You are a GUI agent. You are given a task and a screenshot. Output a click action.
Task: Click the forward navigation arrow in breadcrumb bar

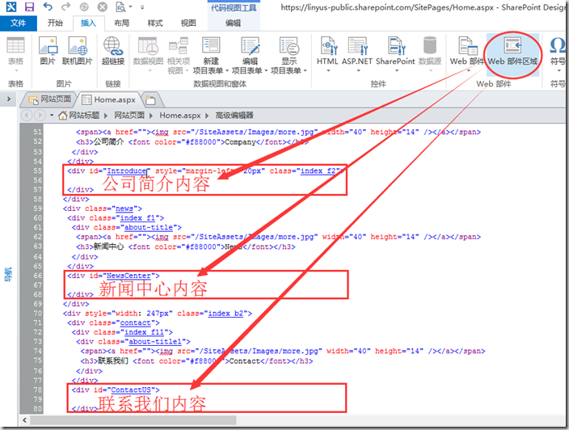(x=40, y=116)
